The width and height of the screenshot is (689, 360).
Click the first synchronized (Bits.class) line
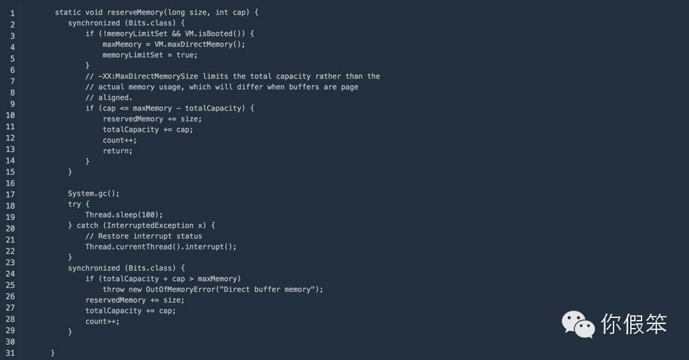[126, 23]
